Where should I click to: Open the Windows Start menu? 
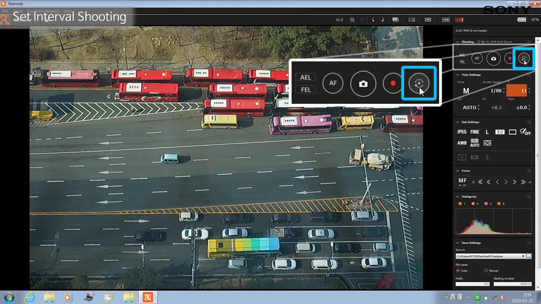[8, 298]
